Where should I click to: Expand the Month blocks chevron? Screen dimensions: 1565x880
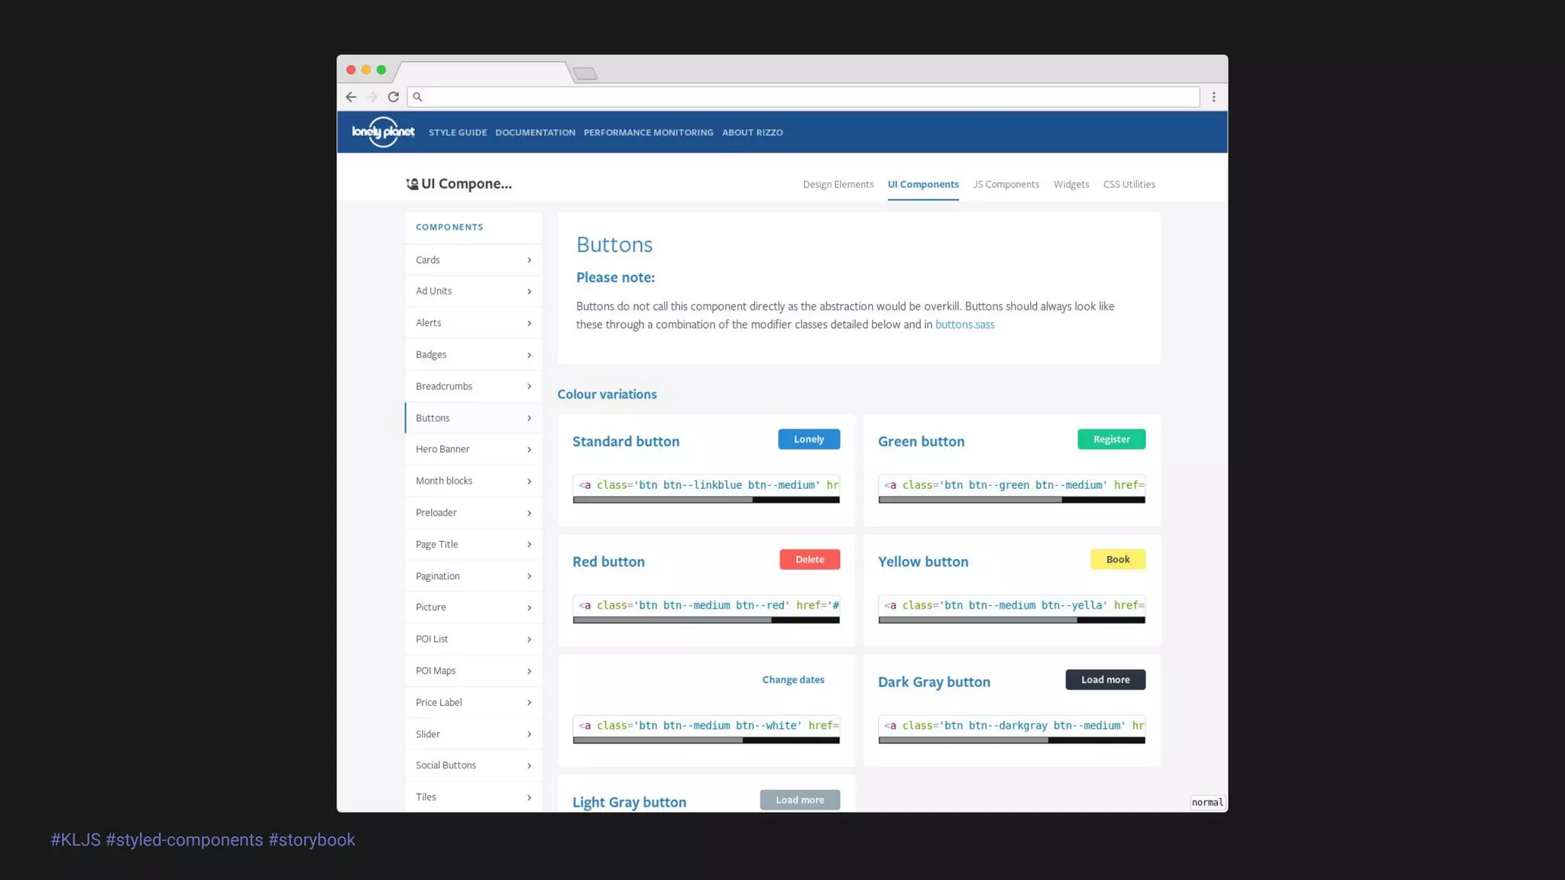(529, 481)
